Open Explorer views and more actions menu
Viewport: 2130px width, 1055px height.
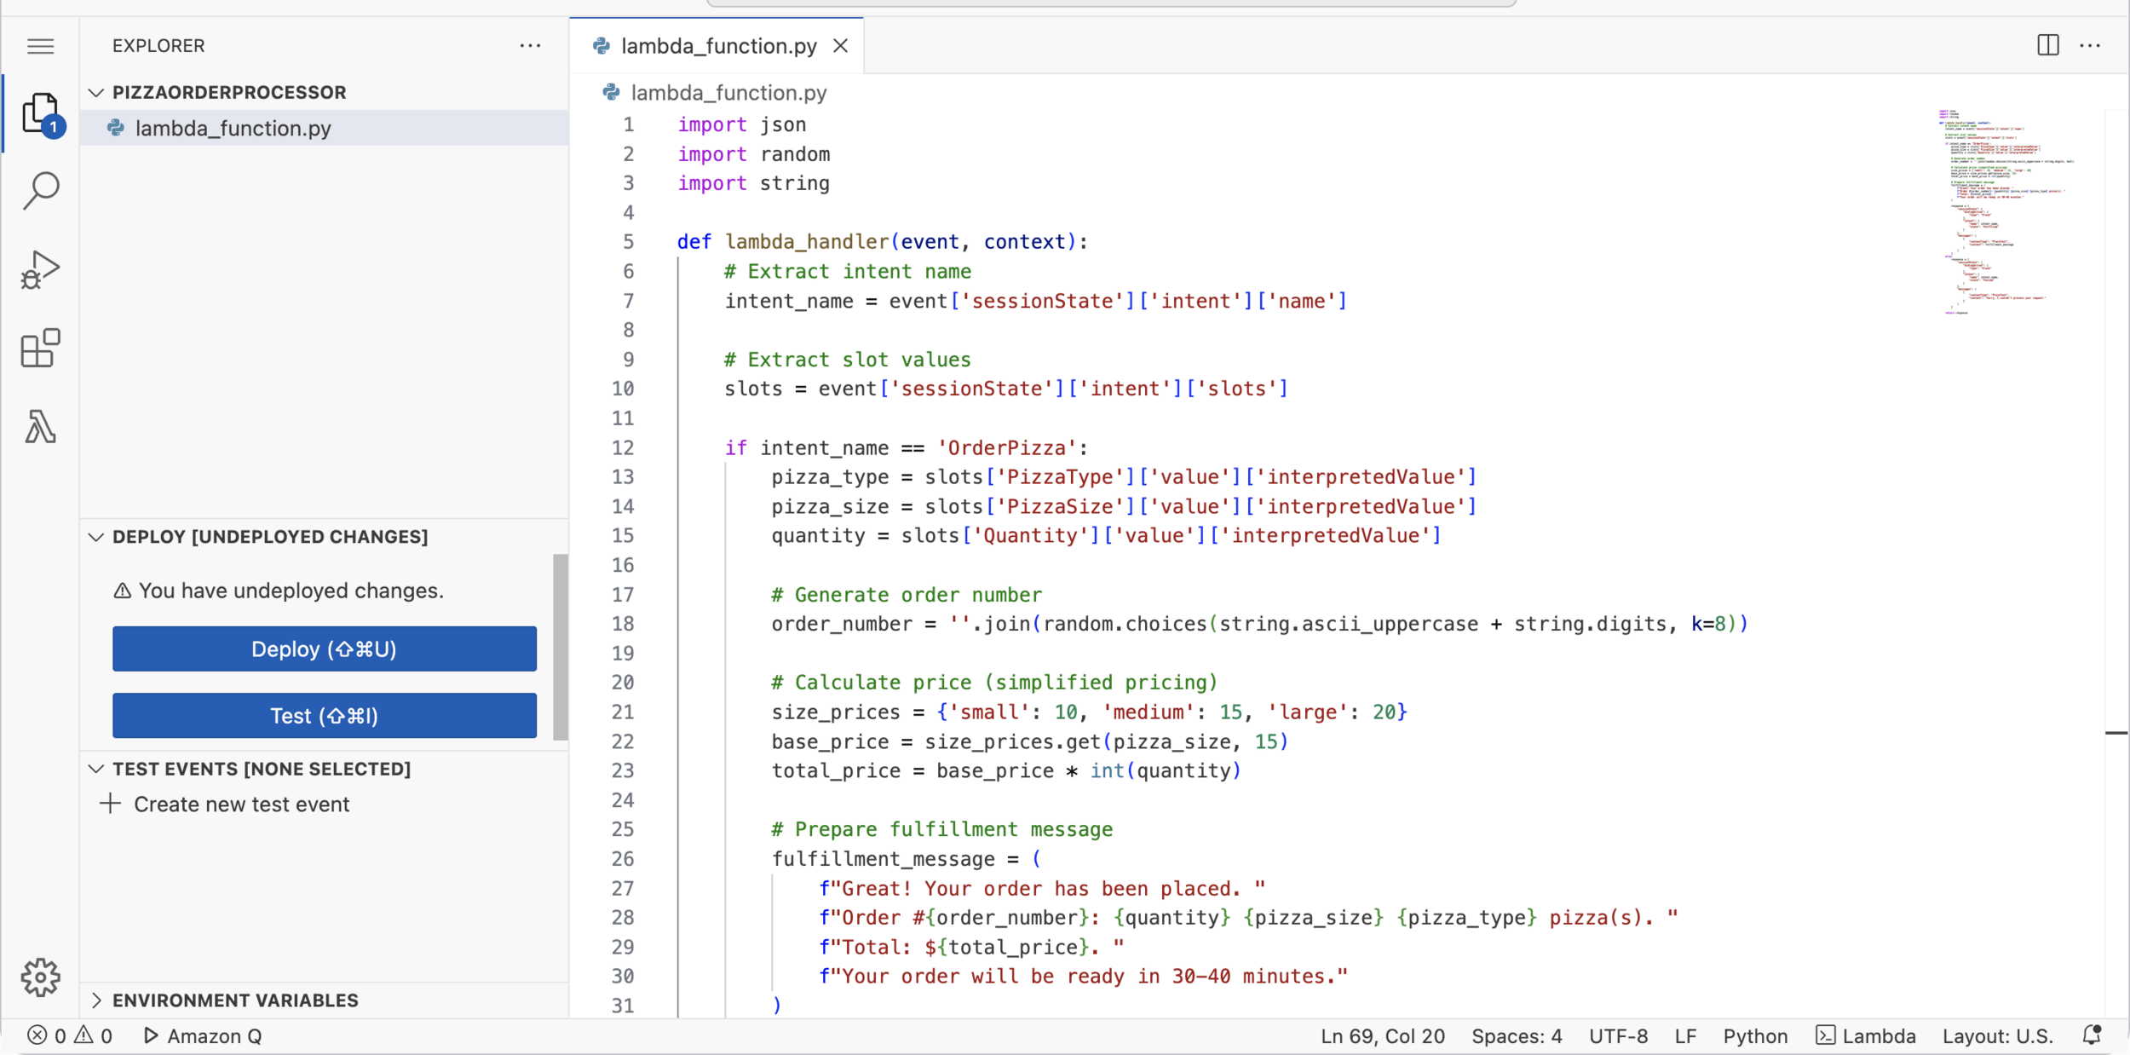[530, 46]
